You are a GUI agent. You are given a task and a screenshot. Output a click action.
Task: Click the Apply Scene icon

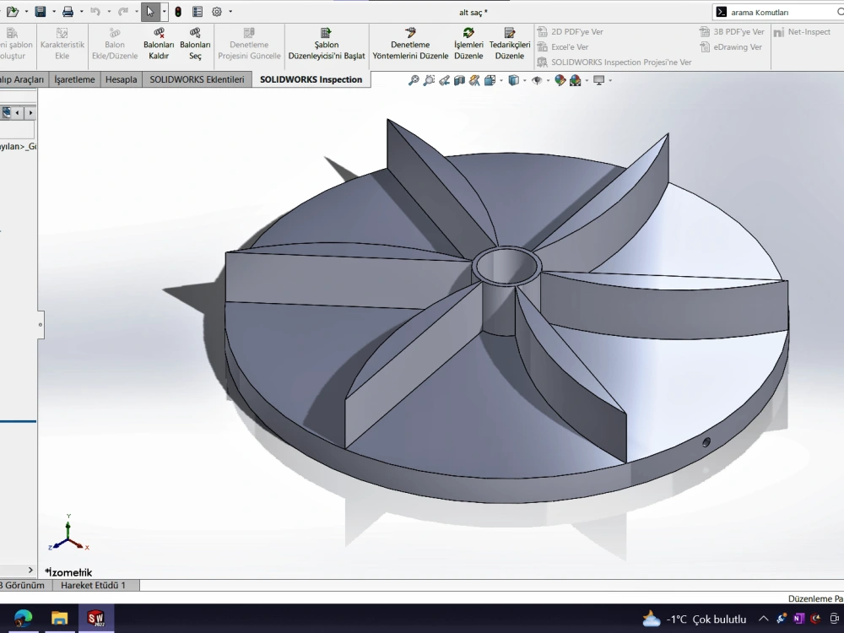point(576,80)
